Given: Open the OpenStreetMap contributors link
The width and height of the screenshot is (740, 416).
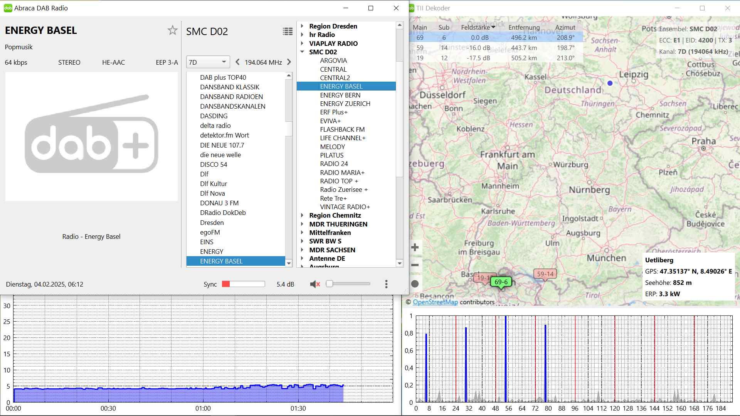Looking at the screenshot, I should [435, 302].
